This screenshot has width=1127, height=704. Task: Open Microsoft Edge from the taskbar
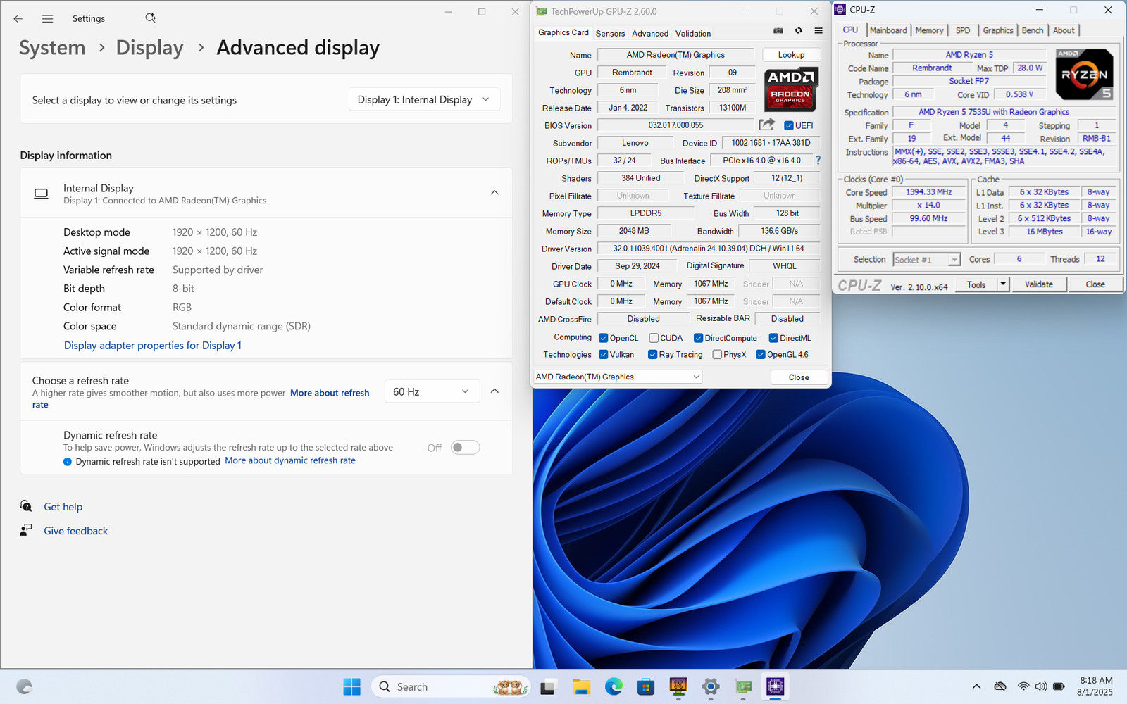coord(614,686)
